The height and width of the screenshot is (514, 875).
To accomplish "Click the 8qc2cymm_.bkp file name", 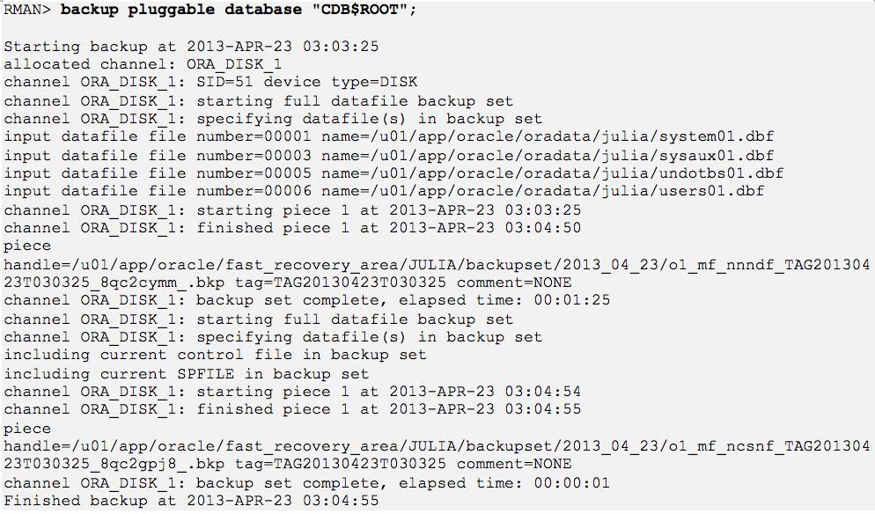I will [163, 283].
